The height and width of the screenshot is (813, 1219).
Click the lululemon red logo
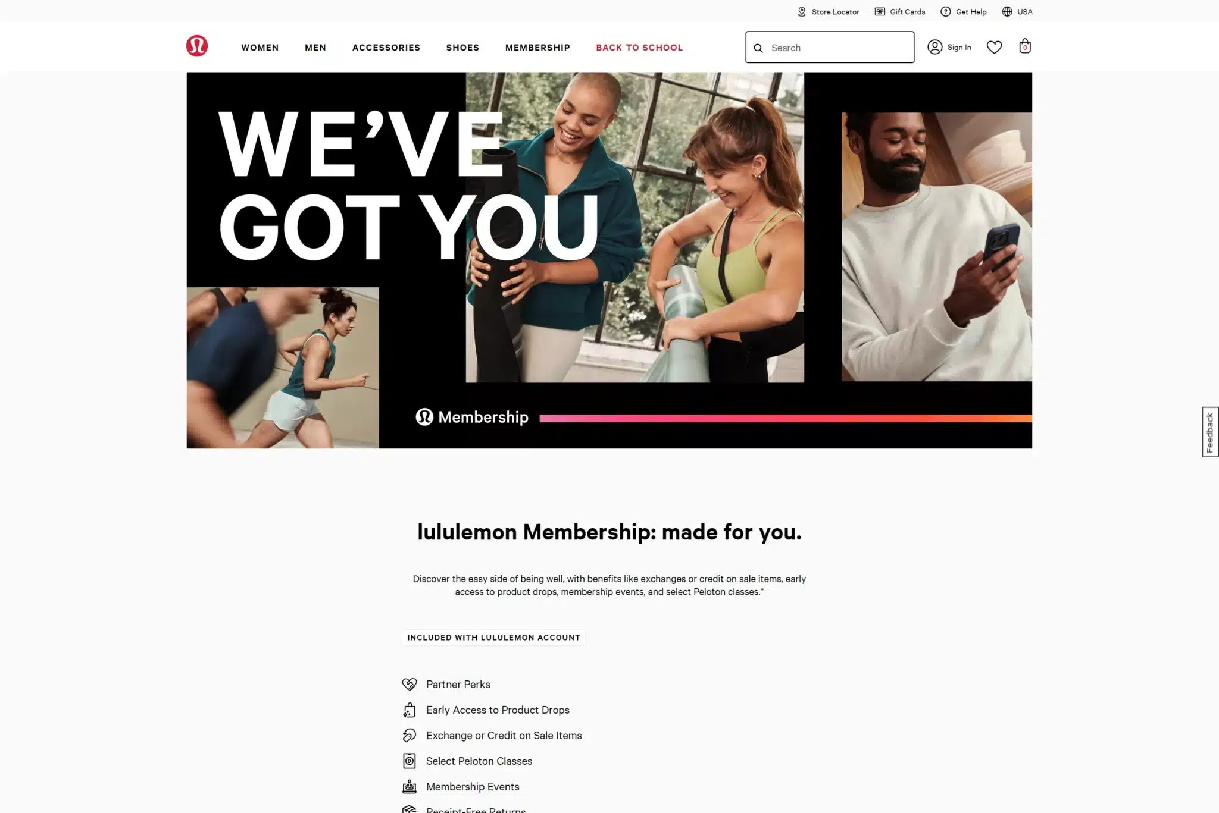[196, 46]
